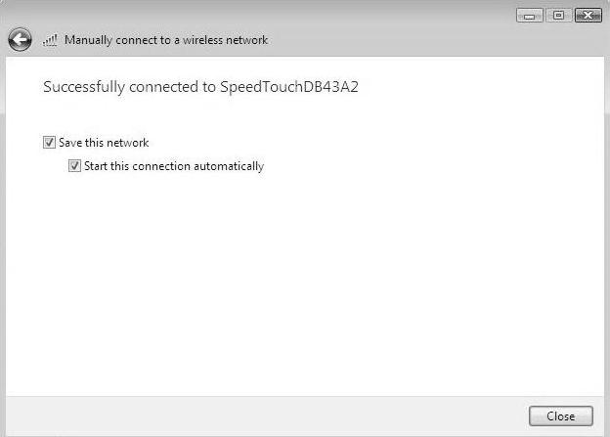Click the word "Successfully" in the heading

[x=84, y=87]
